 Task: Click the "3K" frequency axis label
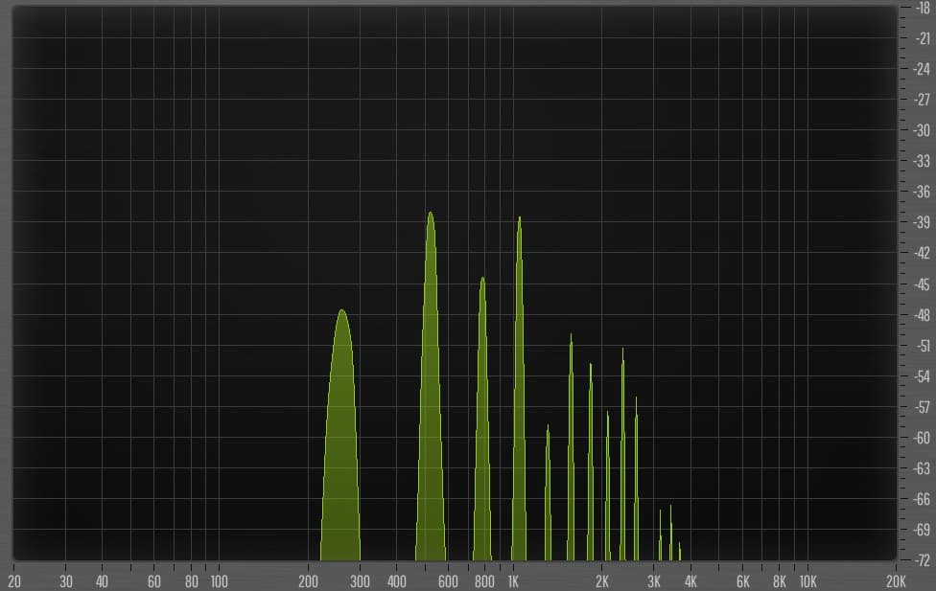pos(654,581)
